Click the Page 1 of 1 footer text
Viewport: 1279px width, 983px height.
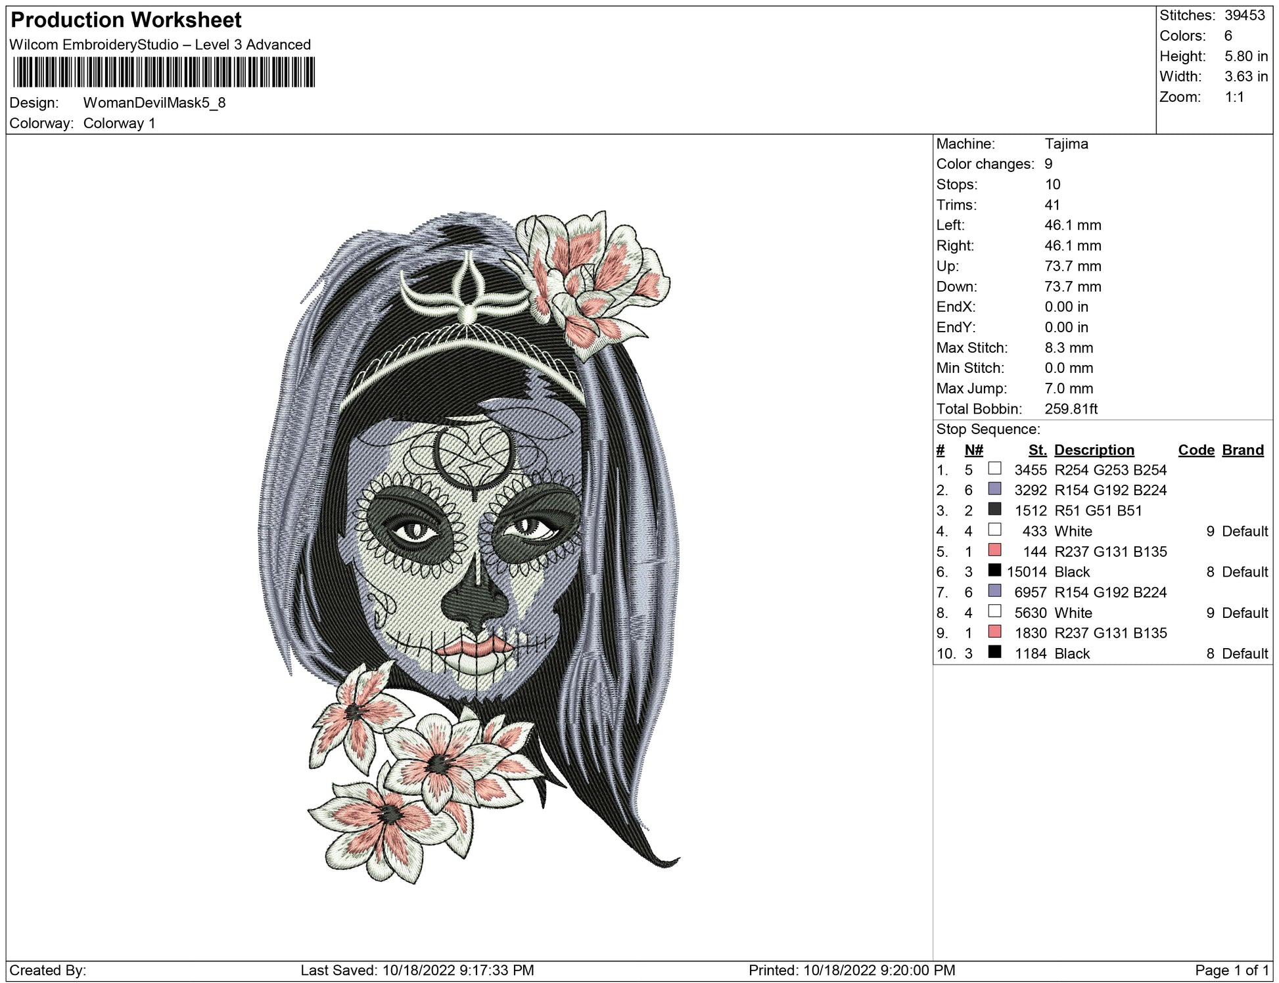tap(1230, 970)
